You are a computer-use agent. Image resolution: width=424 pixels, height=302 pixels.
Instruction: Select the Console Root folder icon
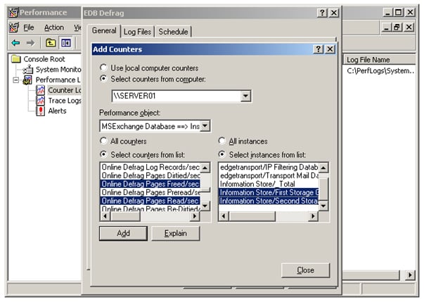[x=16, y=58]
